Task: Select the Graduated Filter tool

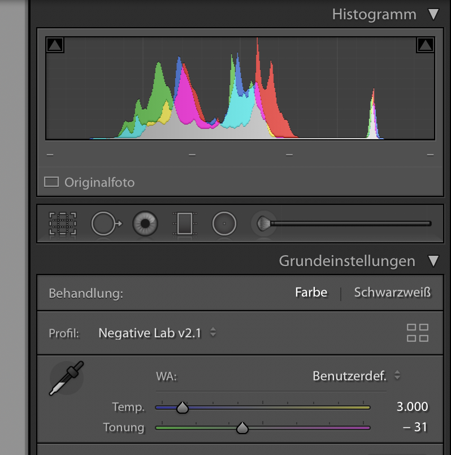Action: click(x=185, y=224)
